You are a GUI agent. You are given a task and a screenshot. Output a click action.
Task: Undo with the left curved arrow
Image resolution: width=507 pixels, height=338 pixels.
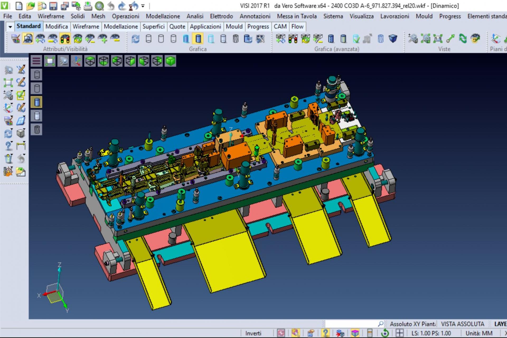pyautogui.click(x=111, y=6)
